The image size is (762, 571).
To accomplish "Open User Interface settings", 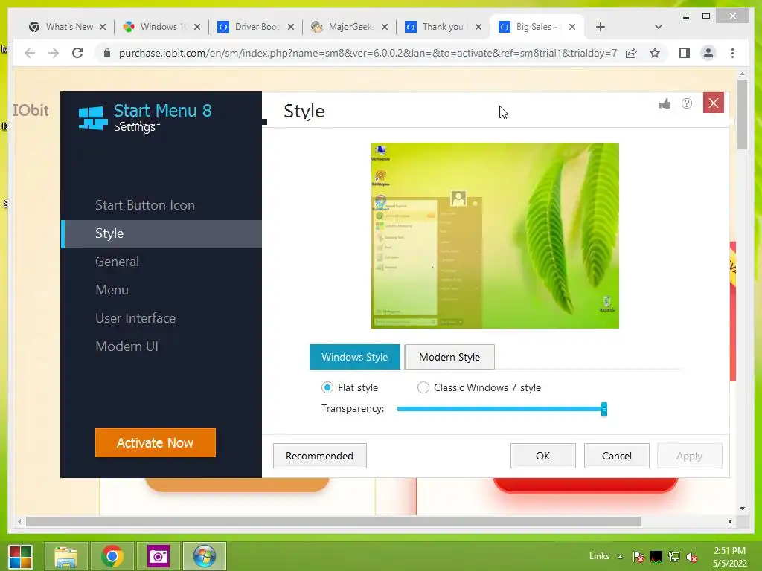I will (x=135, y=318).
